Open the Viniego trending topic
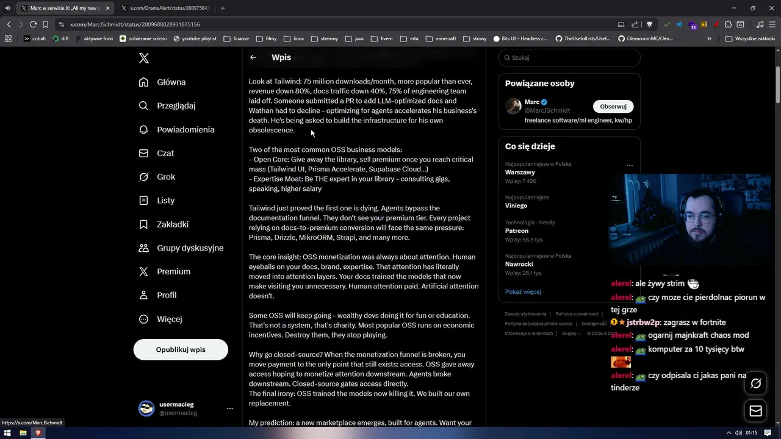Viewport: 781px width, 439px height. pos(516,206)
